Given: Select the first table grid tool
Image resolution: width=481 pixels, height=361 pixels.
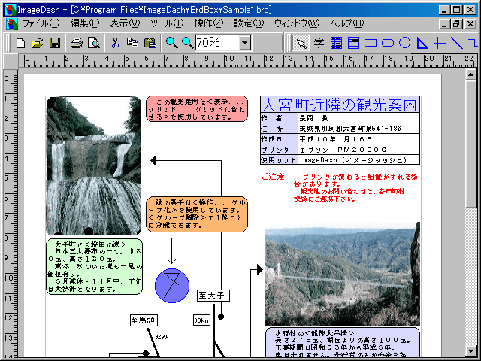Looking at the screenshot, I should (336, 44).
